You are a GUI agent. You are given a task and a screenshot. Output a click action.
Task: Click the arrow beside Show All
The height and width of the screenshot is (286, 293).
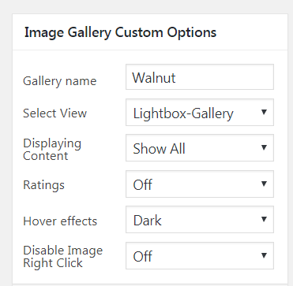click(x=264, y=147)
